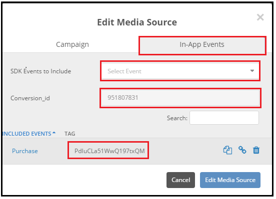
Task: Open the Select Event dropdown
Action: point(180,71)
